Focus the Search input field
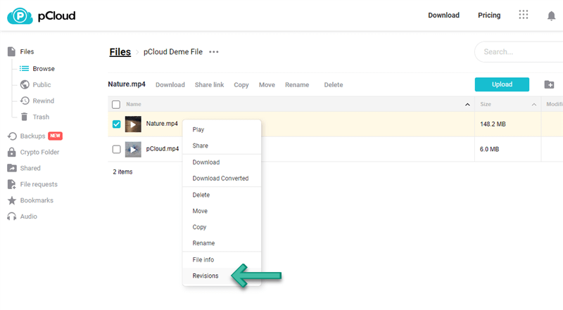Image resolution: width=563 pixels, height=310 pixels. click(519, 52)
